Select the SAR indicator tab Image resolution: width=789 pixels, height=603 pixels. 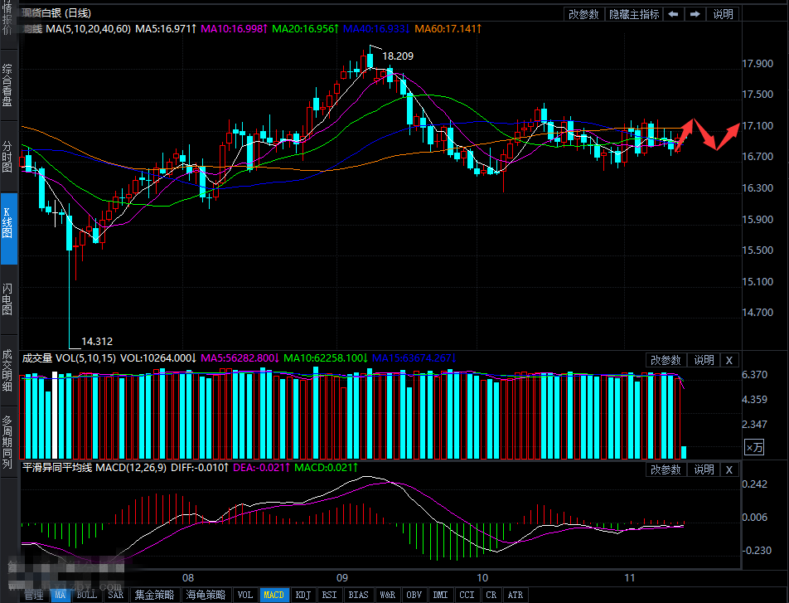click(x=116, y=595)
